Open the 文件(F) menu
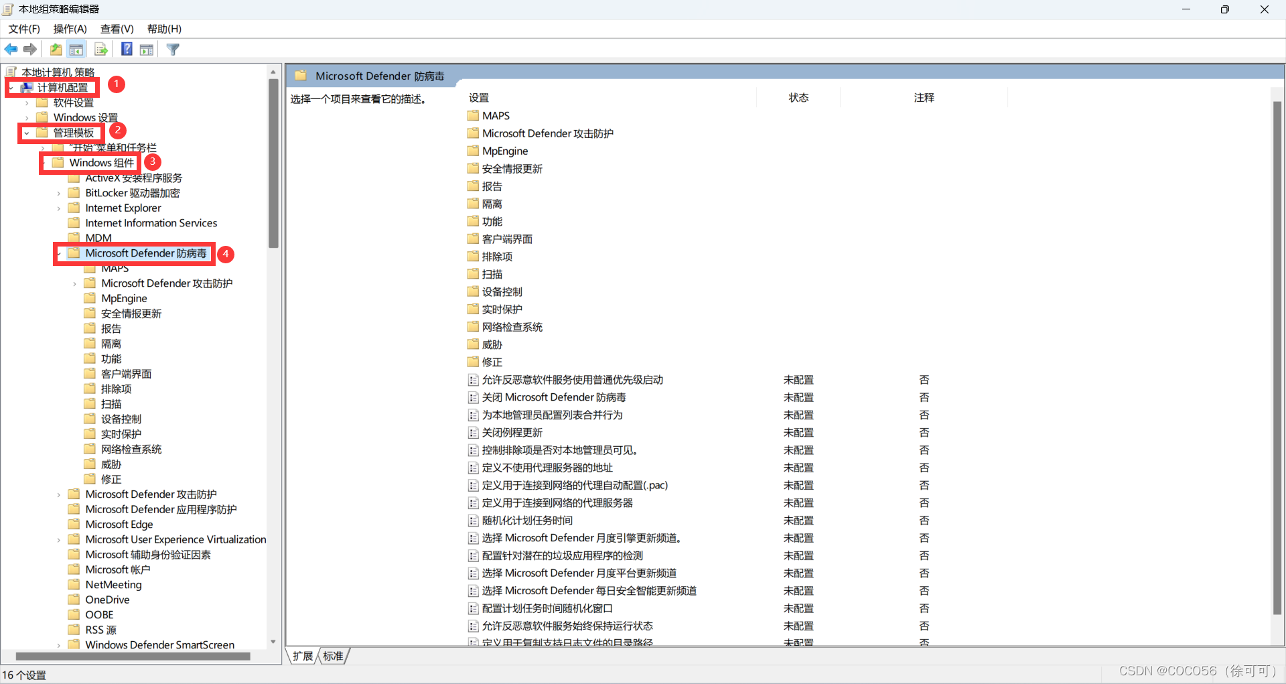 click(24, 29)
